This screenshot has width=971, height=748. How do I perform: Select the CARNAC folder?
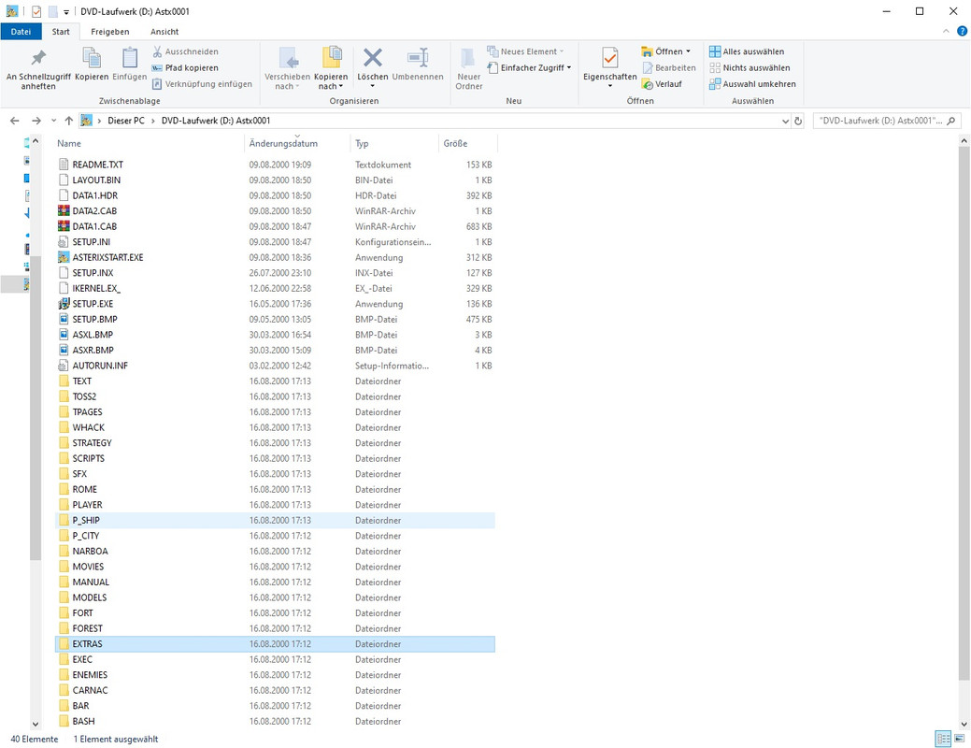coord(275,690)
